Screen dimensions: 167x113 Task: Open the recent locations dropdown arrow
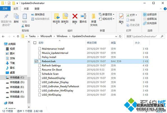(14, 36)
